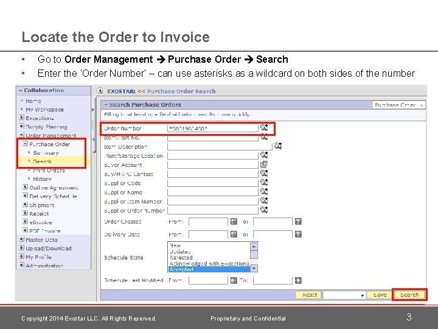Click into the Order Number field
This screenshot has height=329, width=438.
click(x=213, y=129)
